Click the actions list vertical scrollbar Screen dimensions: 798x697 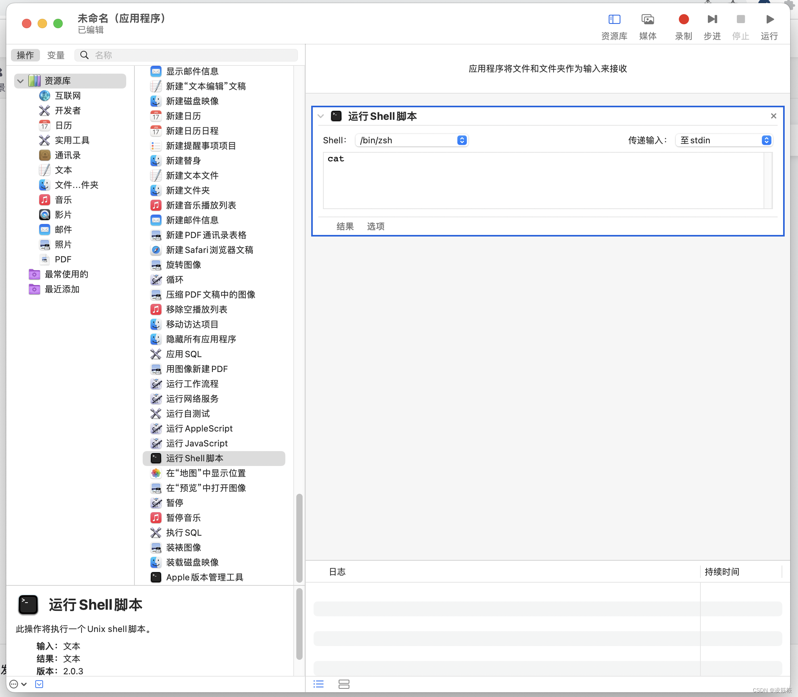pos(299,538)
